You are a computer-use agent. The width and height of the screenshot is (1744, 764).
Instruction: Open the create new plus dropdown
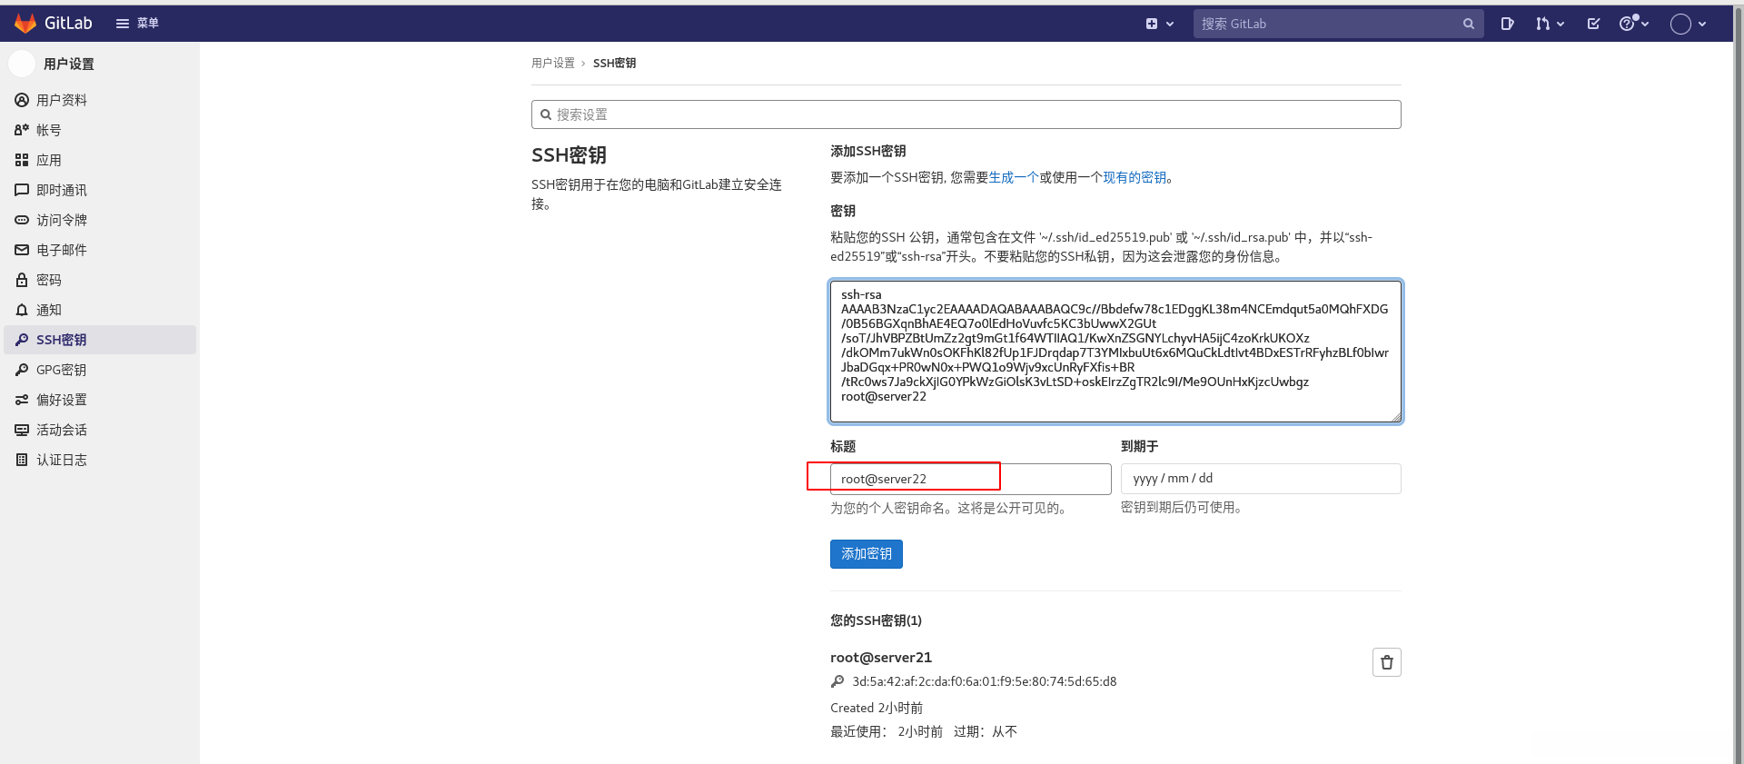tap(1160, 24)
